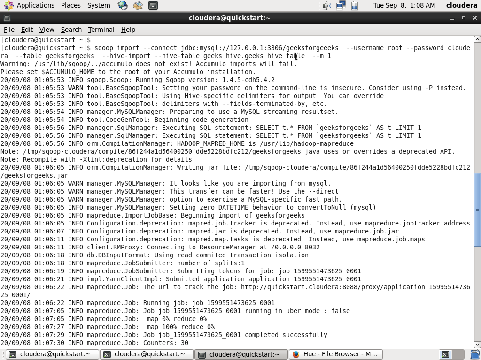The height and width of the screenshot is (360, 481).
Task: Click 'mapred.jar is deprecated' log line
Action: click(x=199, y=232)
